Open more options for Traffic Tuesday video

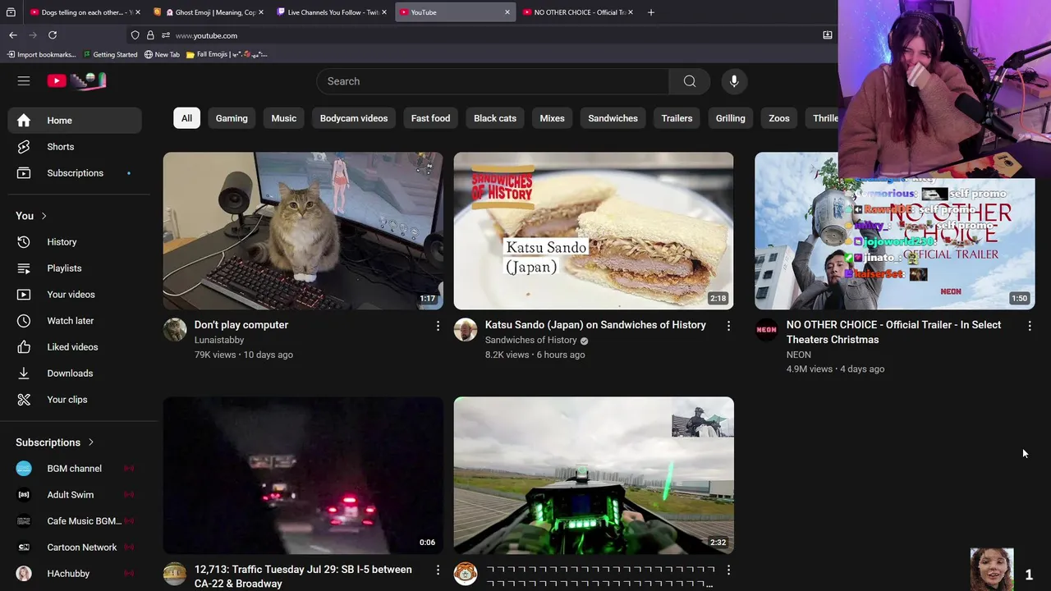438,570
